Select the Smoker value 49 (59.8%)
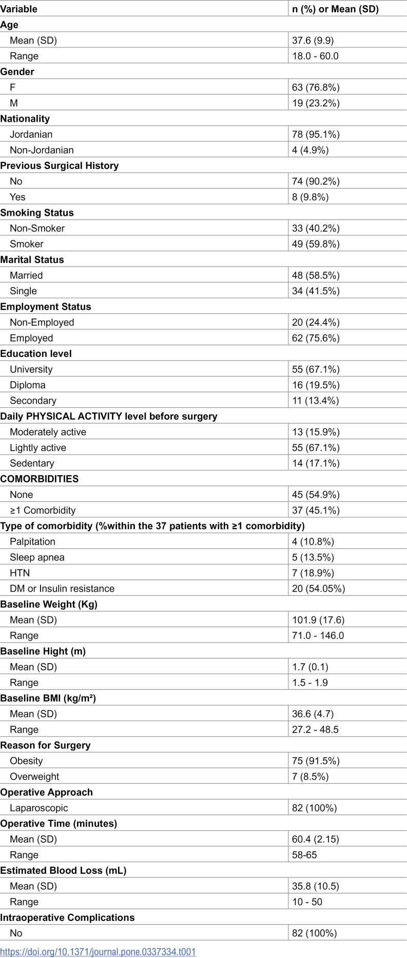 pyautogui.click(x=316, y=244)
